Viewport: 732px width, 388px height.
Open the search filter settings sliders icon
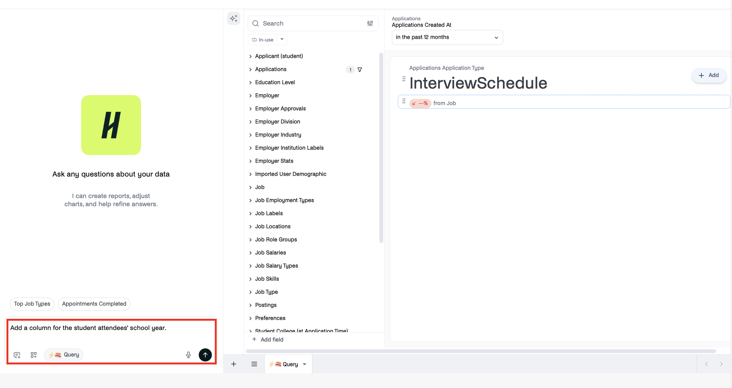[370, 23]
